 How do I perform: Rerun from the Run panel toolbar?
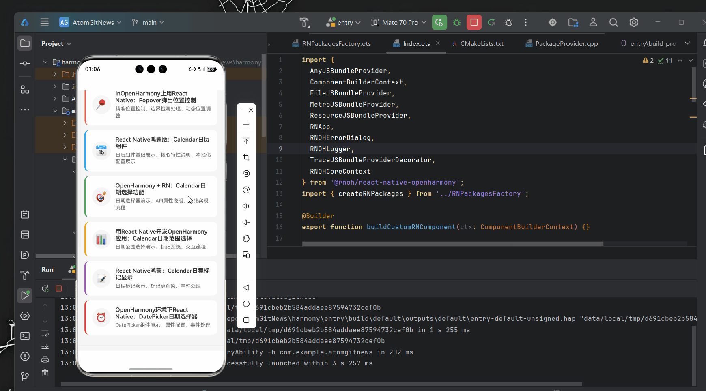[x=45, y=288]
